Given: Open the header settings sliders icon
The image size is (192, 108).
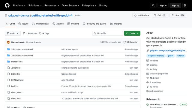Looking at the screenshot, I should tap(185, 5).
